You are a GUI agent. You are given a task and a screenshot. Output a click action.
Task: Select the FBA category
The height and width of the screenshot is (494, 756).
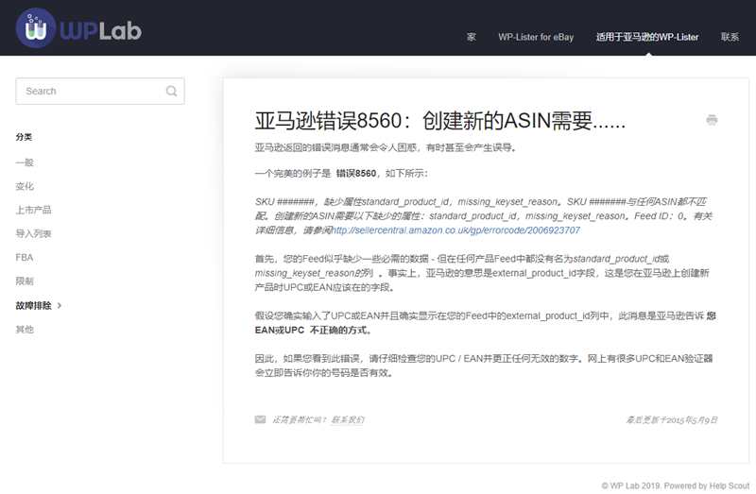[x=25, y=257]
